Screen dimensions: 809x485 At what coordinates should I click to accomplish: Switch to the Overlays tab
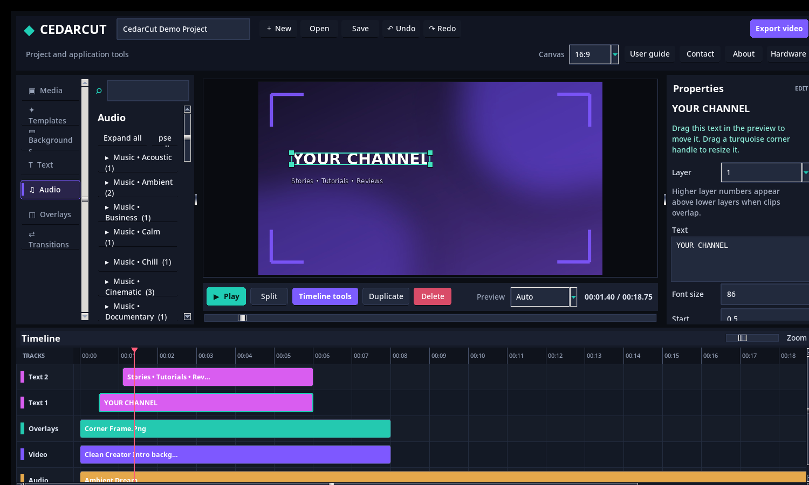point(51,214)
